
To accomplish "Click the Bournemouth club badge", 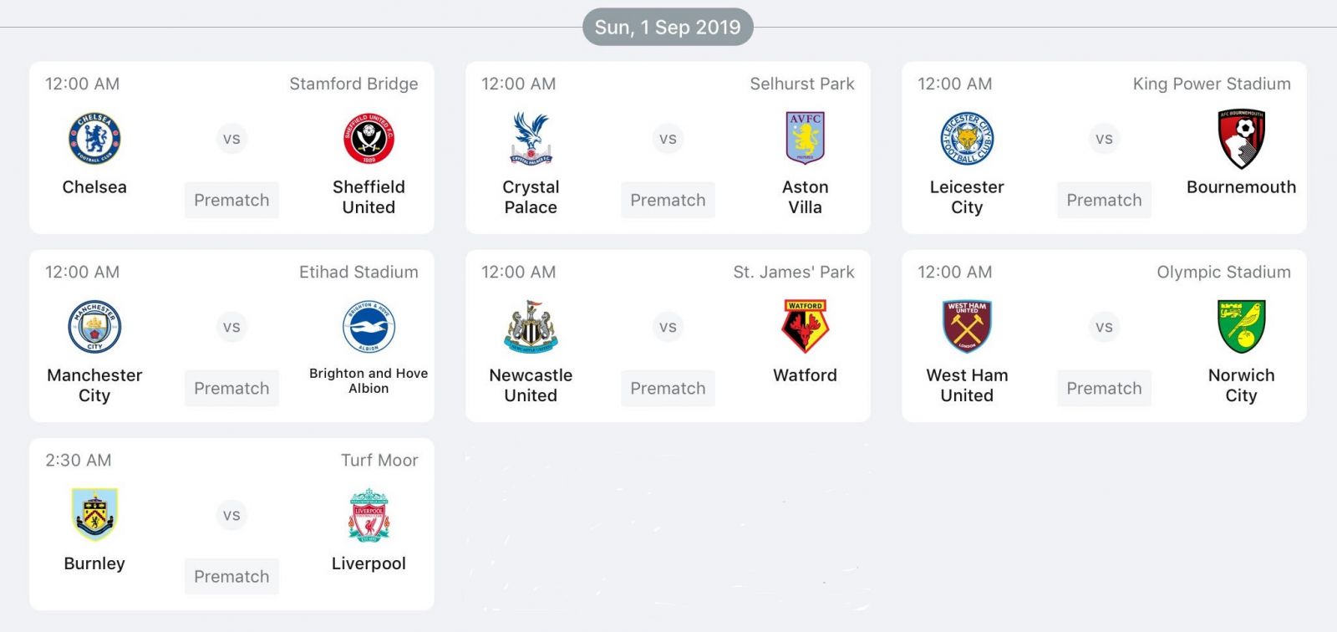I will [x=1241, y=139].
